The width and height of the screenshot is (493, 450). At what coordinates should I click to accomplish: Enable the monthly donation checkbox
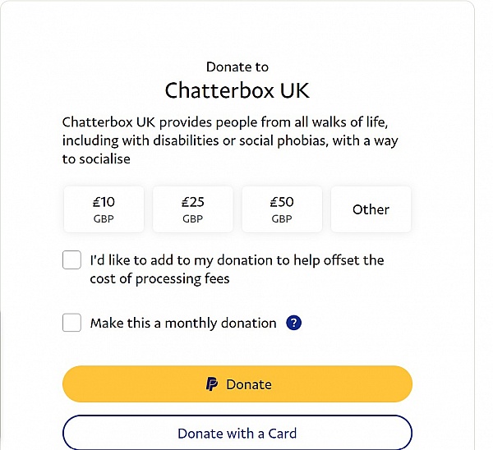[71, 323]
